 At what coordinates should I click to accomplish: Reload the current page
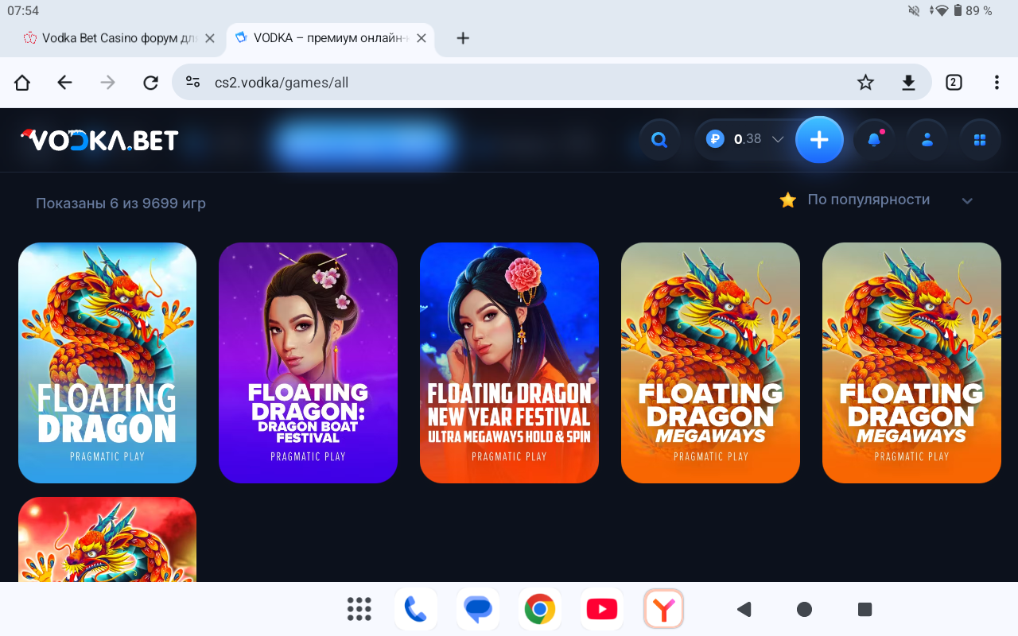[150, 83]
